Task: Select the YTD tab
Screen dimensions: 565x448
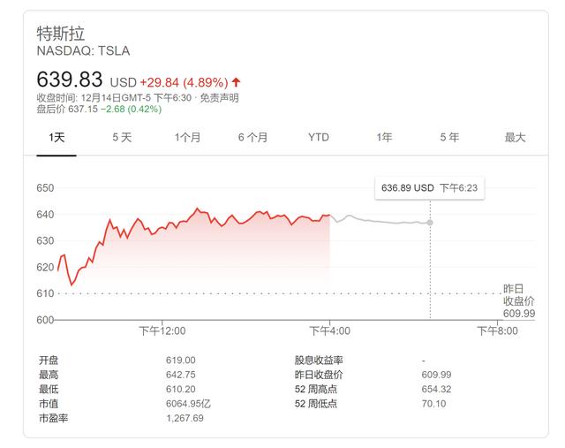Action: [319, 138]
